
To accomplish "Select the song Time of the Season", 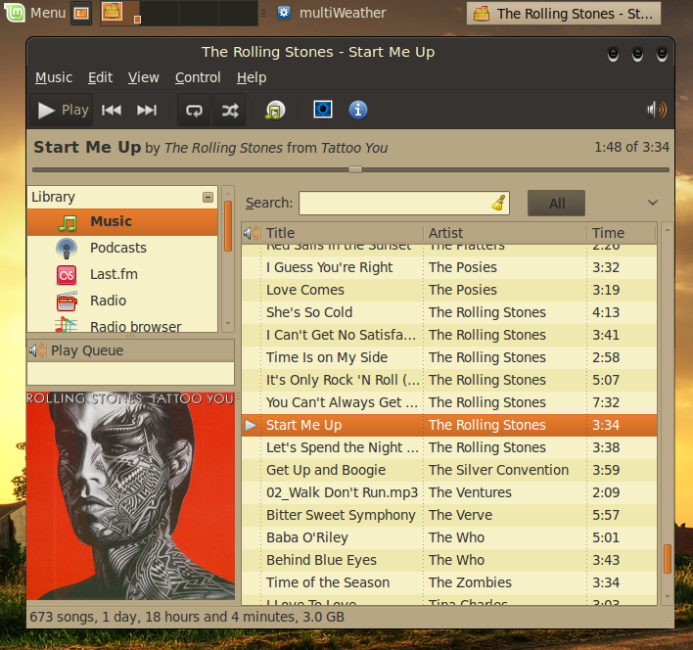I will pos(449,582).
